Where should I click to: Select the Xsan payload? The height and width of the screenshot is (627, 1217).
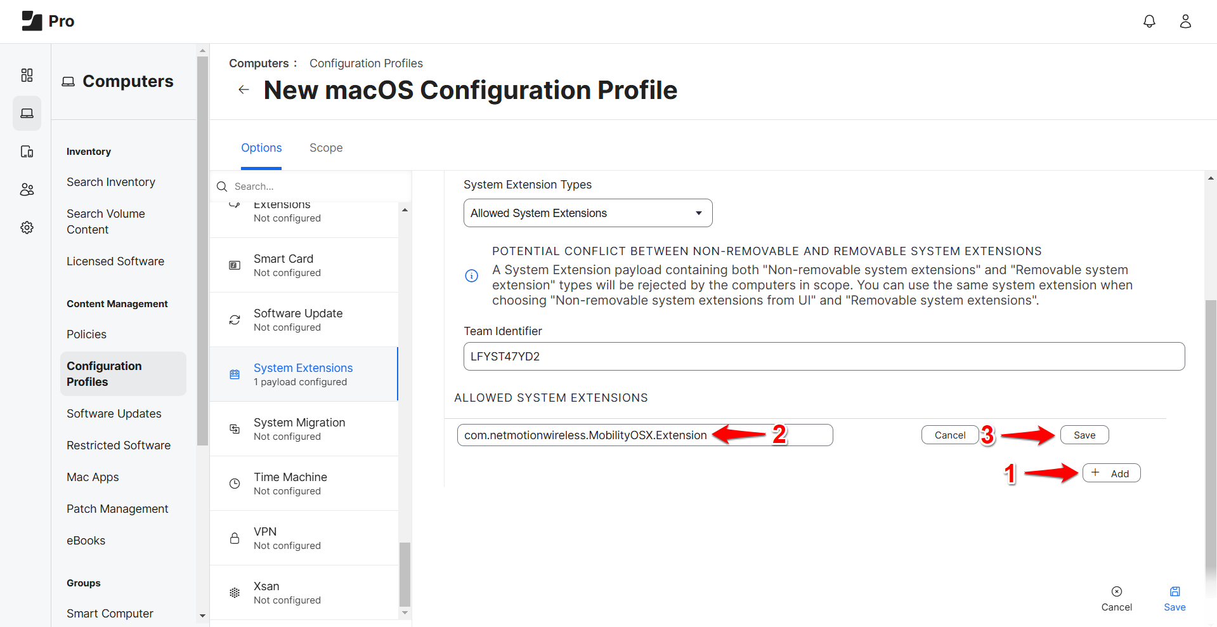tap(304, 592)
